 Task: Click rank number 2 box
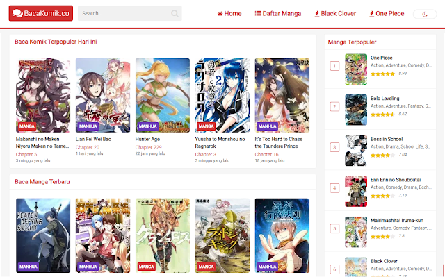(x=334, y=106)
